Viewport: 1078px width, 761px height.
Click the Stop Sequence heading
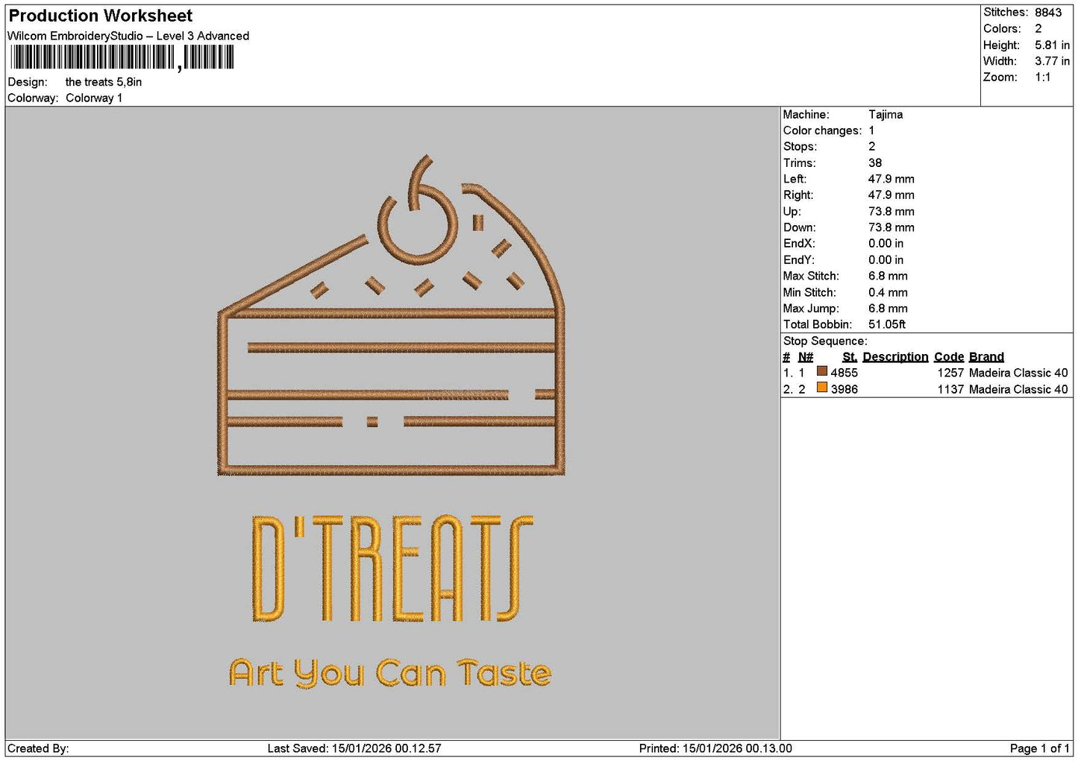point(825,341)
